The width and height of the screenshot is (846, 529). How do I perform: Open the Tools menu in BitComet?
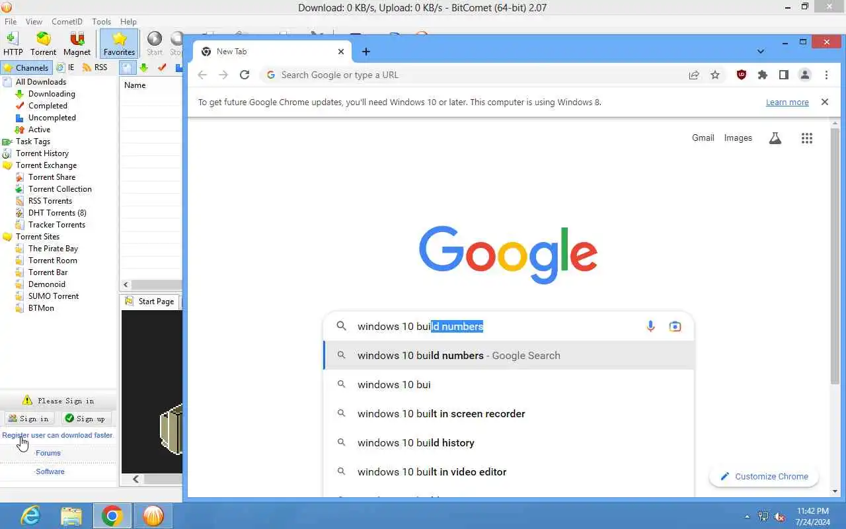(101, 22)
